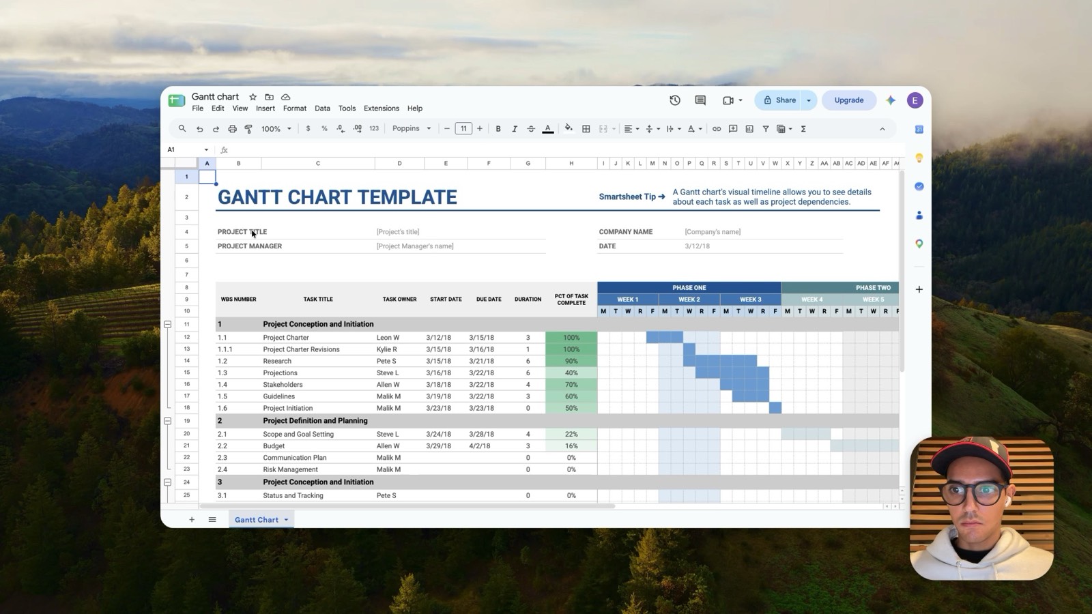Open the Gemini sparkle icon
This screenshot has width=1092, height=614.
point(891,100)
